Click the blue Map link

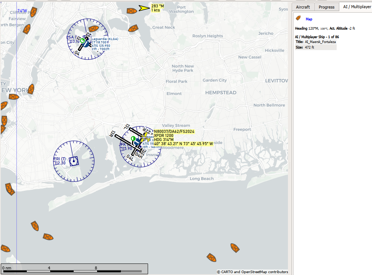click(x=309, y=19)
